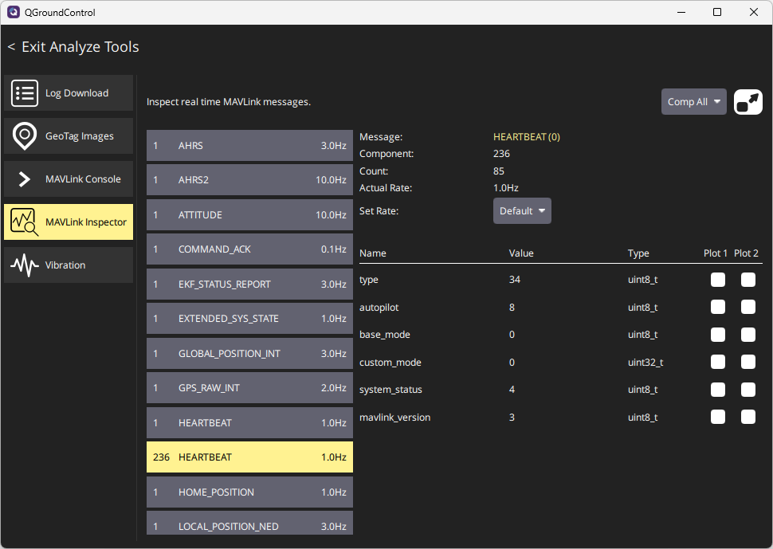Enable Plot 1 for the type field
The height and width of the screenshot is (549, 773).
[x=718, y=280]
